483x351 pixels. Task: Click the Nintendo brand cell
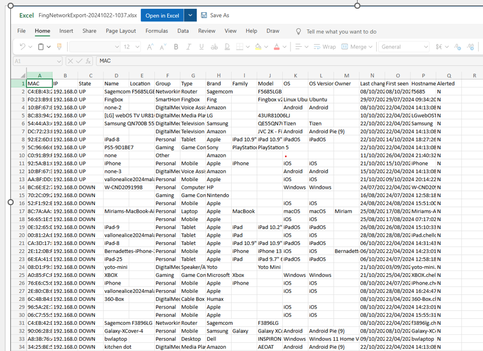point(219,195)
